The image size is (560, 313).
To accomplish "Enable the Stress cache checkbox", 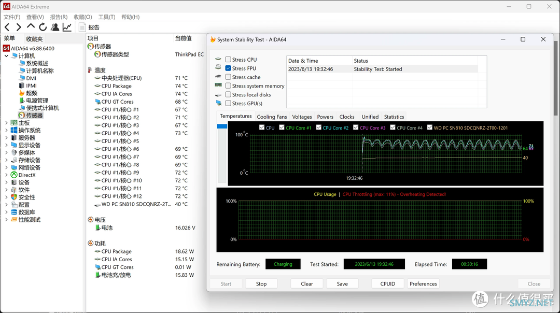I will (228, 77).
